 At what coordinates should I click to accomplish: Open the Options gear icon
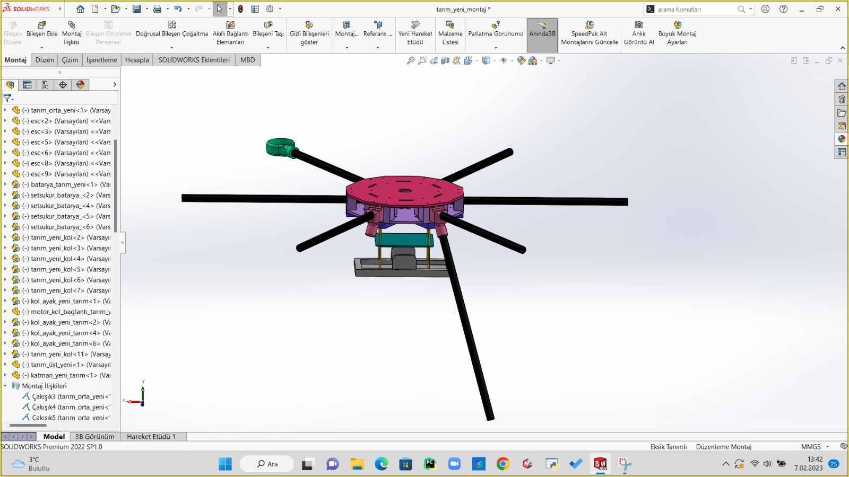(270, 9)
